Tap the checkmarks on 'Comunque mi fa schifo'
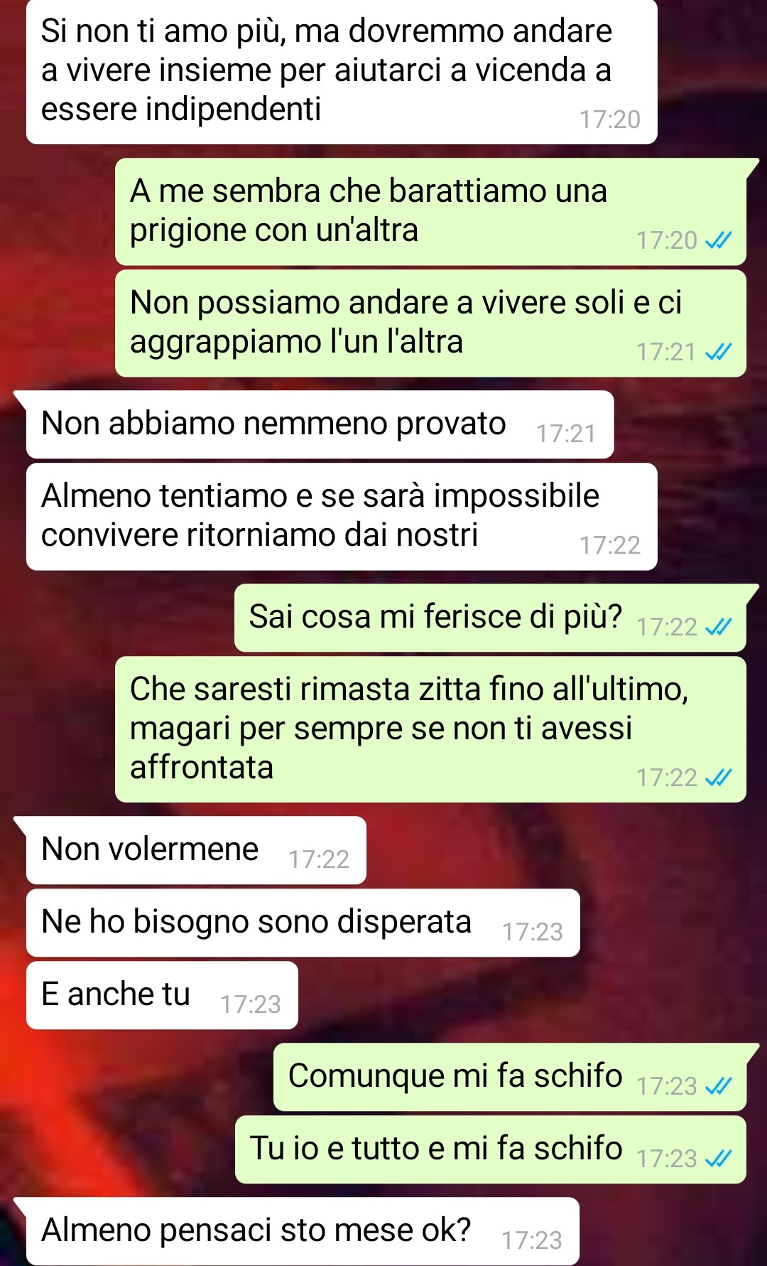The height and width of the screenshot is (1266, 767). 718,1086
